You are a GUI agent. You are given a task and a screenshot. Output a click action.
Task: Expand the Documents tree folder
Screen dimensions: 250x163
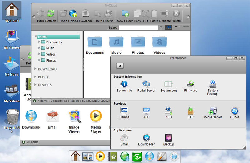click(39, 42)
